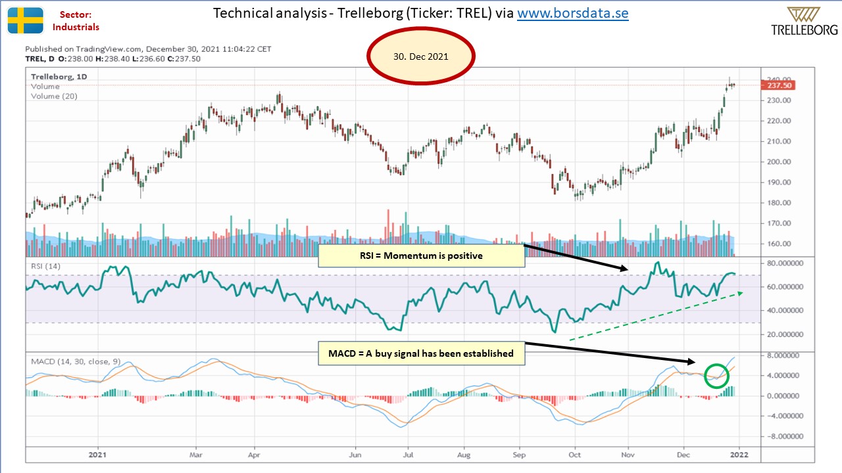This screenshot has width=842, height=473.
Task: Click the RSI axis value 20.000000
Action: 785,334
